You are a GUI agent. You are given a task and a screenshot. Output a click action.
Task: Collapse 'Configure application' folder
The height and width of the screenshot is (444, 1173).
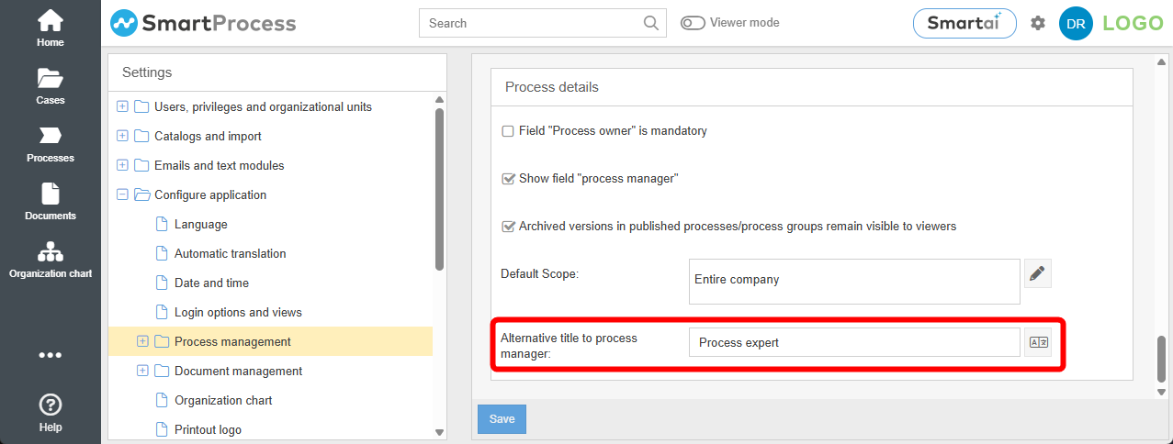pos(122,194)
